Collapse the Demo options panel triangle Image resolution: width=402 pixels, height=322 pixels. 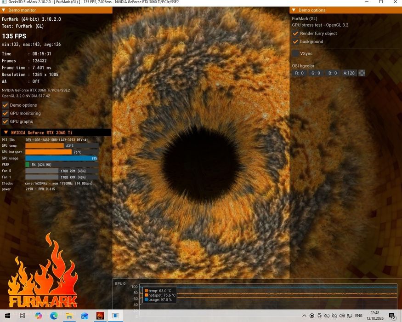[x=294, y=10]
